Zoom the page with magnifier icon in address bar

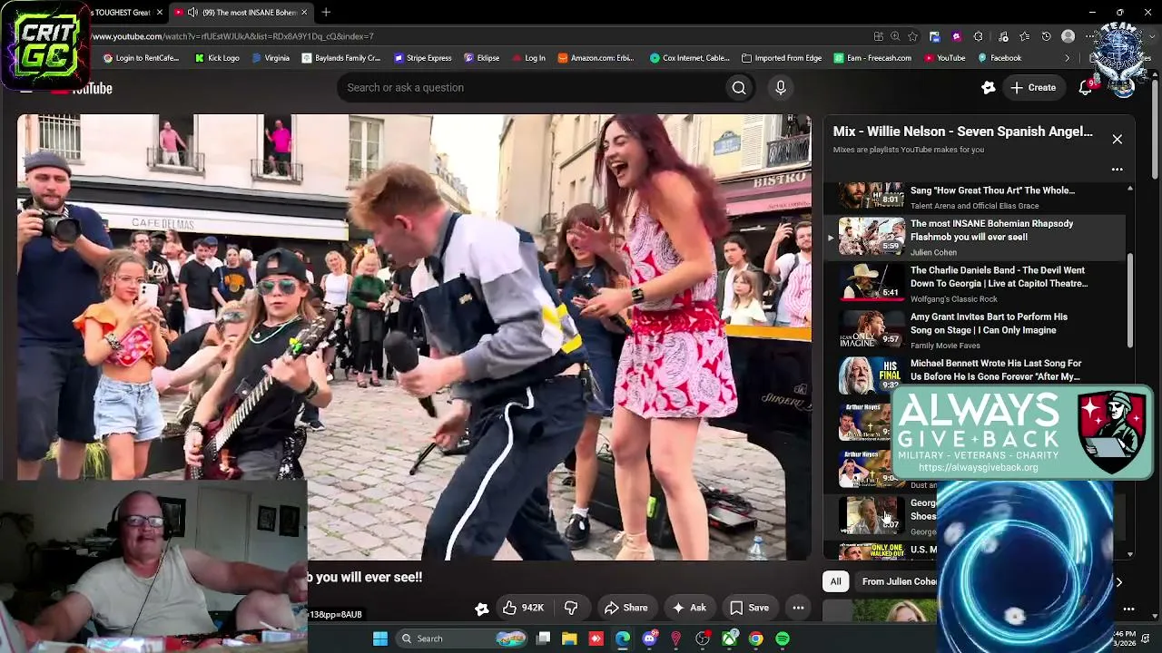[x=895, y=36]
